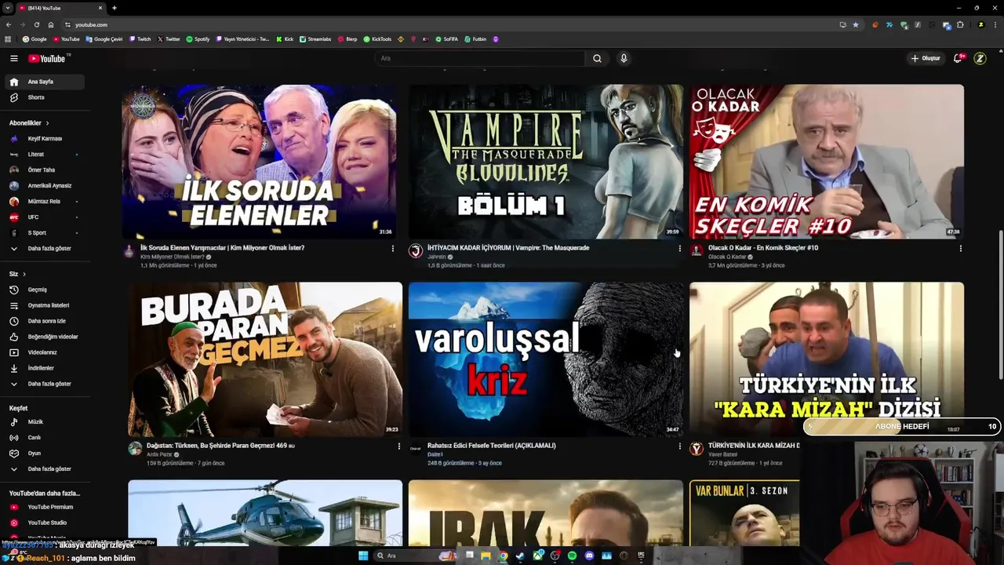
Task: Open the notifications bell
Action: pyautogui.click(x=958, y=58)
